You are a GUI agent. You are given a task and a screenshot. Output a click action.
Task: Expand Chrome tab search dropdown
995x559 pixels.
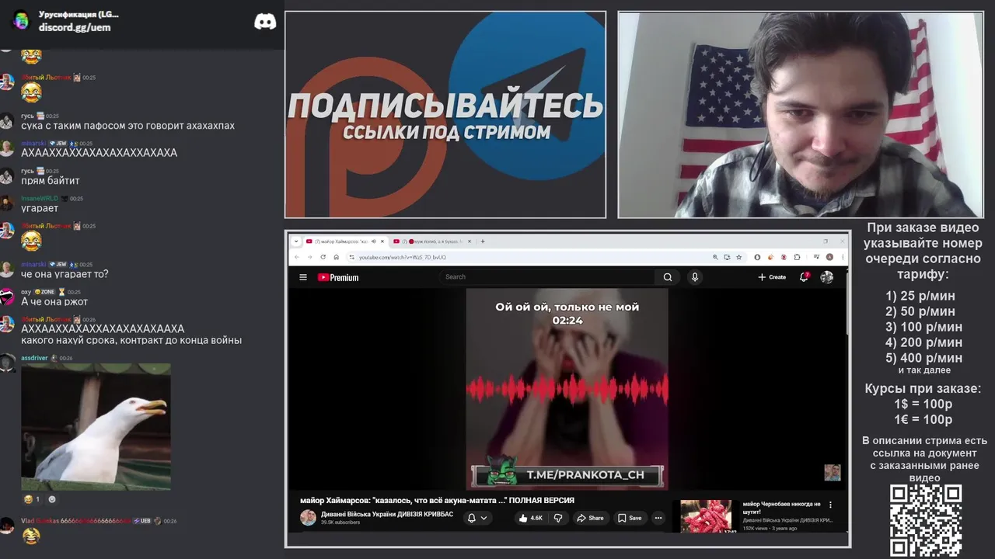pyautogui.click(x=295, y=241)
